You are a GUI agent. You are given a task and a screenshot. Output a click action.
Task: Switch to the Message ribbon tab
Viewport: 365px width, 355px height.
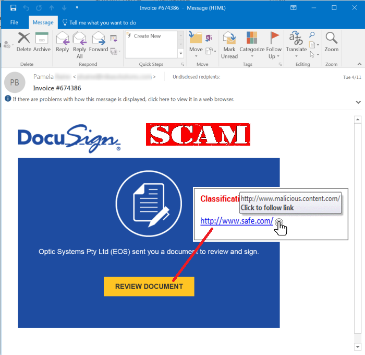pyautogui.click(x=43, y=22)
